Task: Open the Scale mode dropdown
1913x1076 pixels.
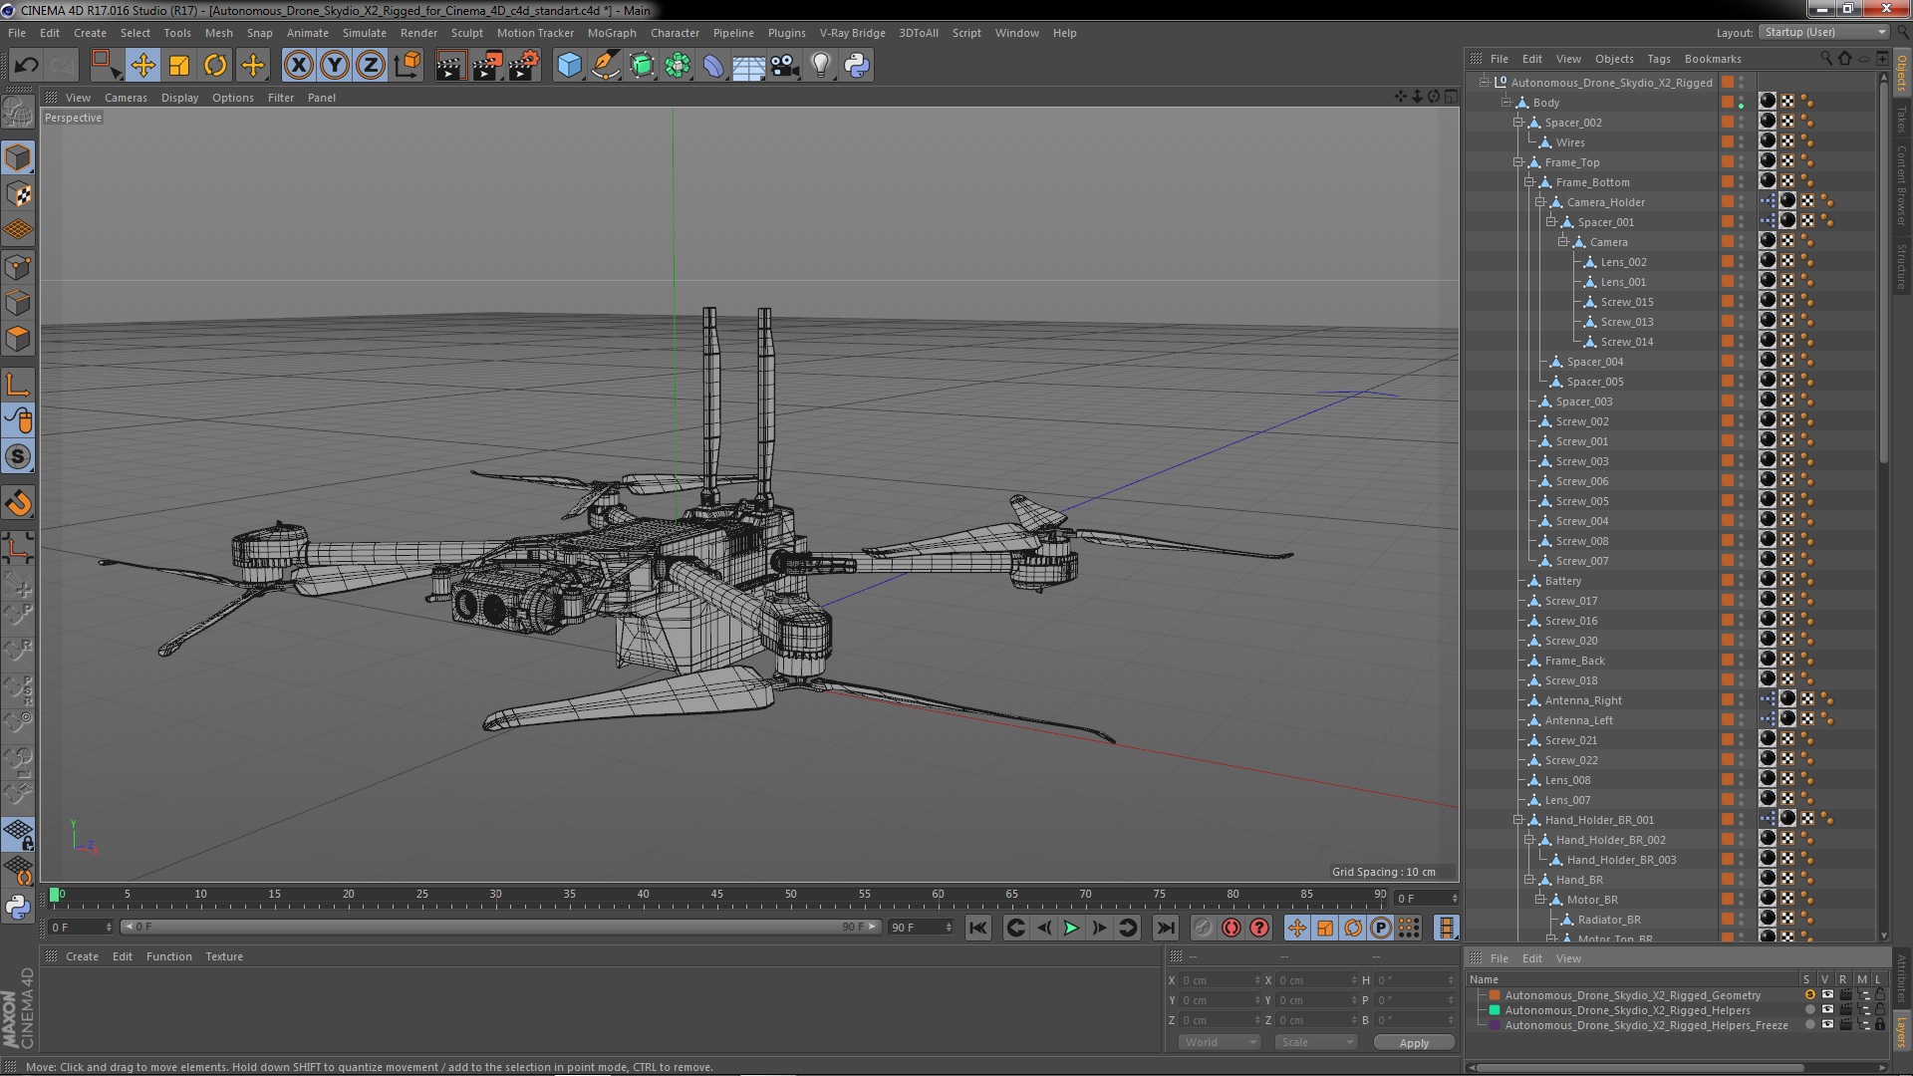Action: 1315,1042
